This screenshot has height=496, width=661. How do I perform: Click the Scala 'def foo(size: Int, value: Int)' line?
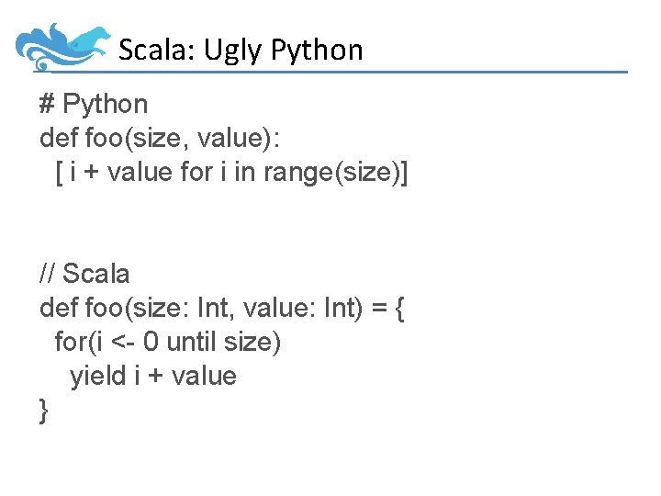[x=222, y=308]
